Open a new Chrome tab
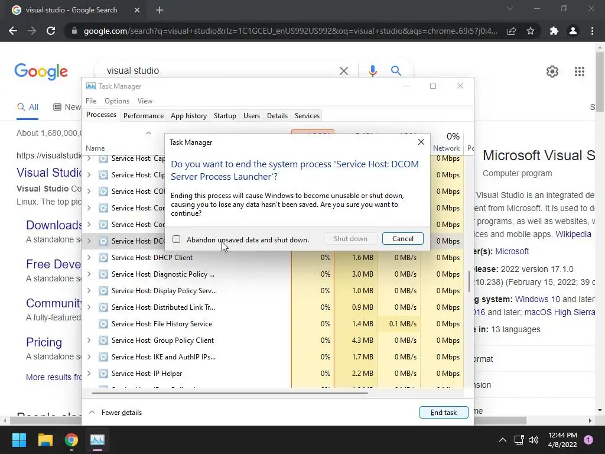This screenshot has height=454, width=605. 160,10
